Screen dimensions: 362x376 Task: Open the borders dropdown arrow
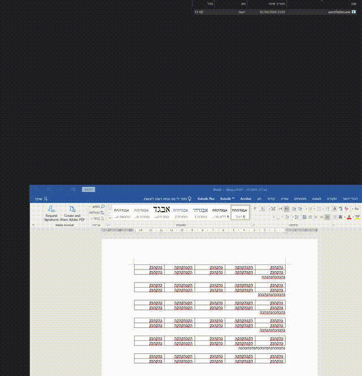274,217
